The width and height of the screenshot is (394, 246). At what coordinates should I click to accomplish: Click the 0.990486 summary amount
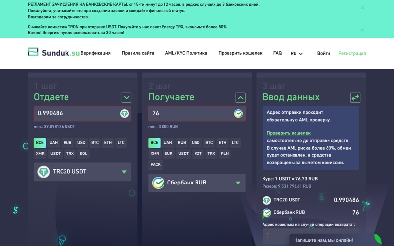[346, 200]
